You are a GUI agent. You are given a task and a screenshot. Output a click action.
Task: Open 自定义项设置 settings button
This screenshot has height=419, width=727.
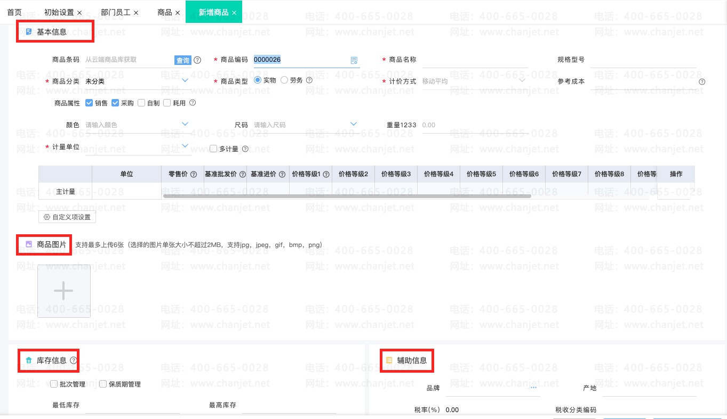tap(67, 217)
